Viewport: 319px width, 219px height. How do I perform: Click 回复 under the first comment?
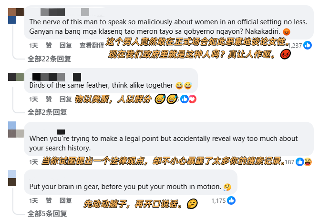[65, 45]
